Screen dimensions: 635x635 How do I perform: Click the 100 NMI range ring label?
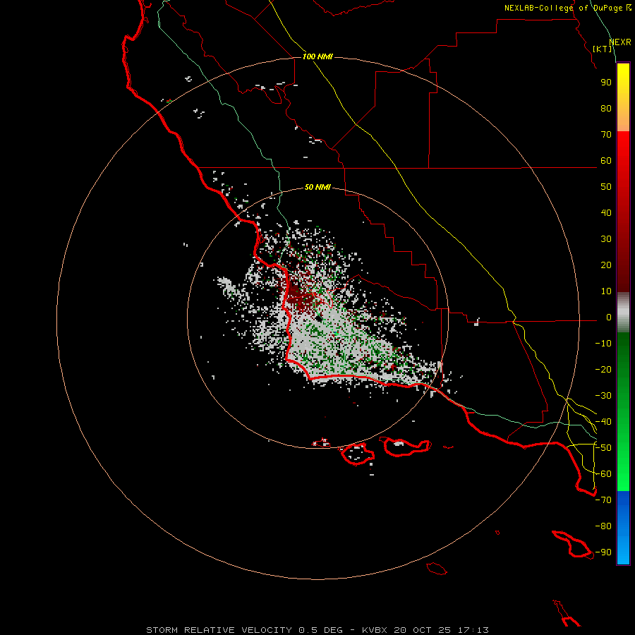pos(317,56)
